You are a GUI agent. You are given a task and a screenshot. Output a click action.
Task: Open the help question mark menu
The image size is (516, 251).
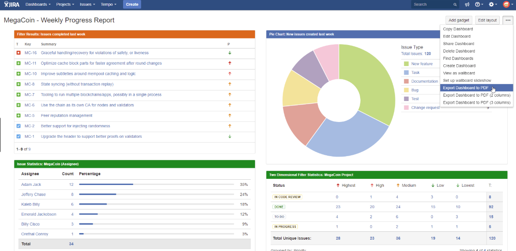click(x=479, y=5)
